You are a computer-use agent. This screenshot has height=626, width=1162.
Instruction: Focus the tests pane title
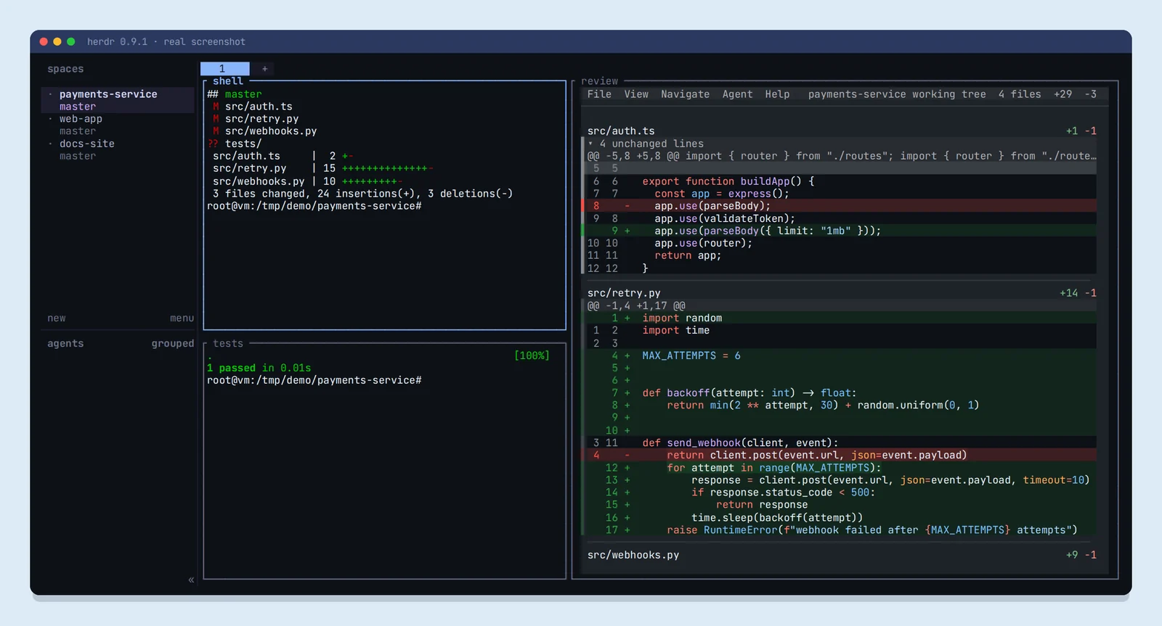[x=228, y=344]
